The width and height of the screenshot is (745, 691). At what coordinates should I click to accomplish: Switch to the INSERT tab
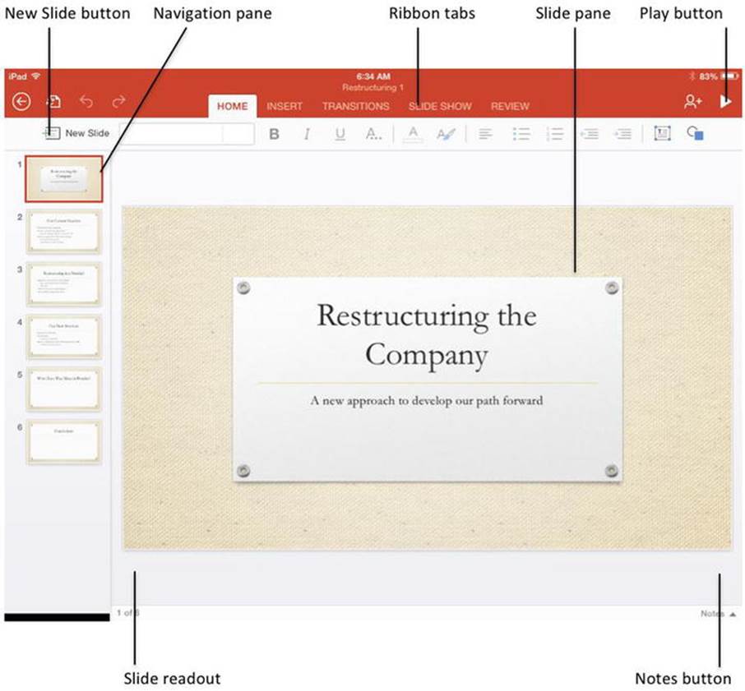point(285,106)
